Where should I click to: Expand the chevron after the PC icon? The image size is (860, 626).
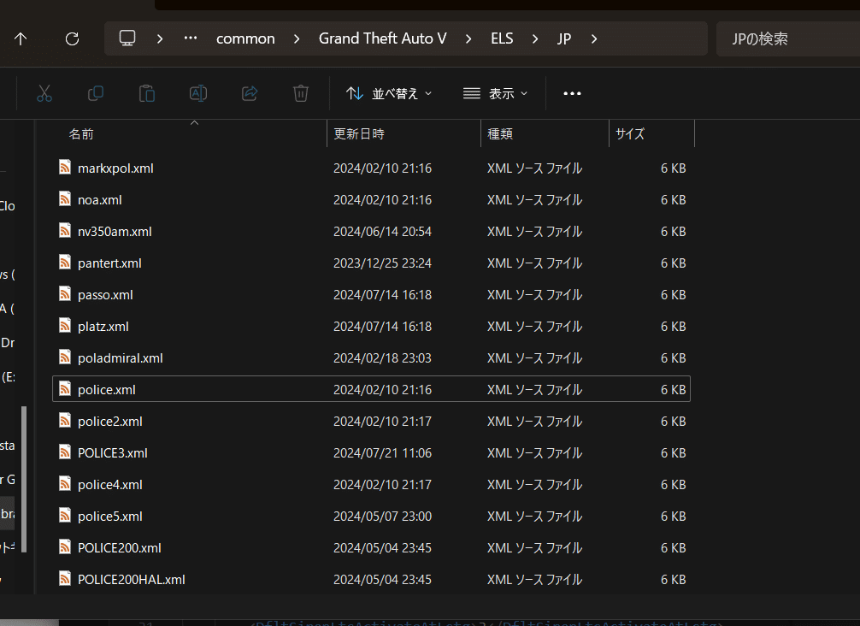click(160, 39)
